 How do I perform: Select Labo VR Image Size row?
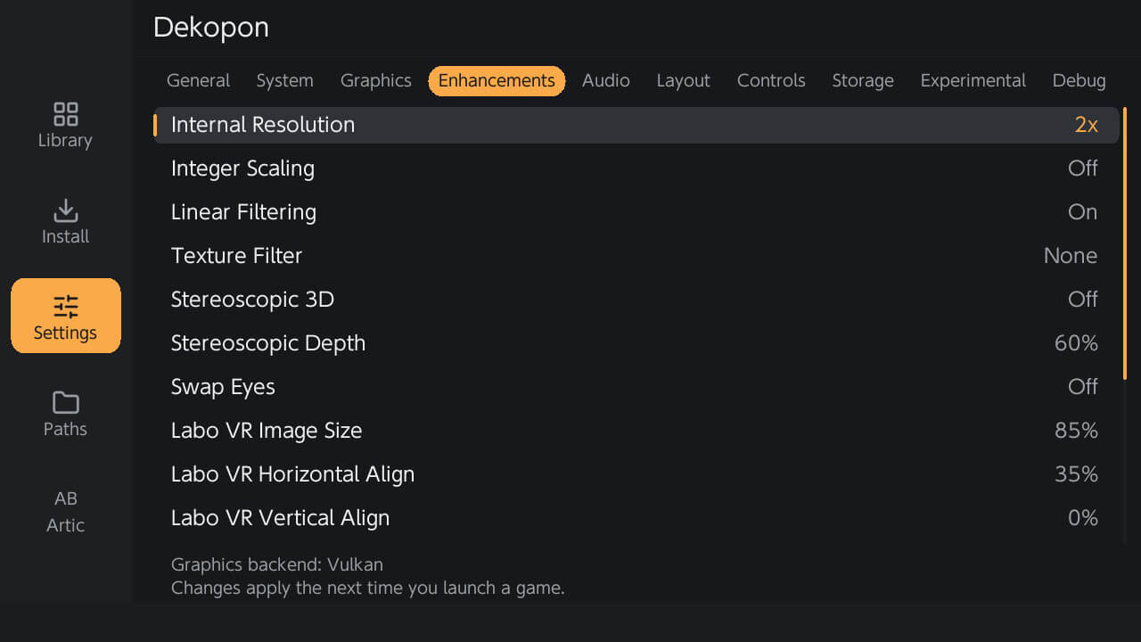pyautogui.click(x=636, y=431)
